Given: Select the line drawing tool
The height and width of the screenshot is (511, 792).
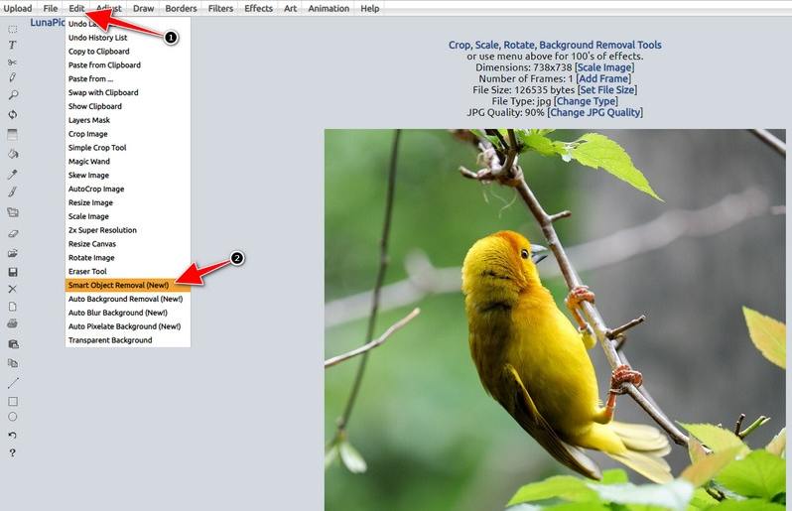Looking at the screenshot, I should tap(13, 382).
